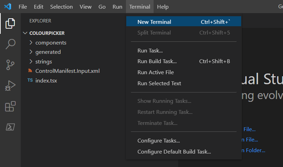Open the Search view icon
This screenshot has height=167, width=283.
[10, 44]
